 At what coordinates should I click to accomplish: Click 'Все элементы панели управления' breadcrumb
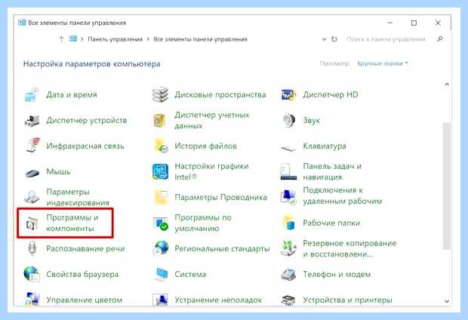click(200, 39)
